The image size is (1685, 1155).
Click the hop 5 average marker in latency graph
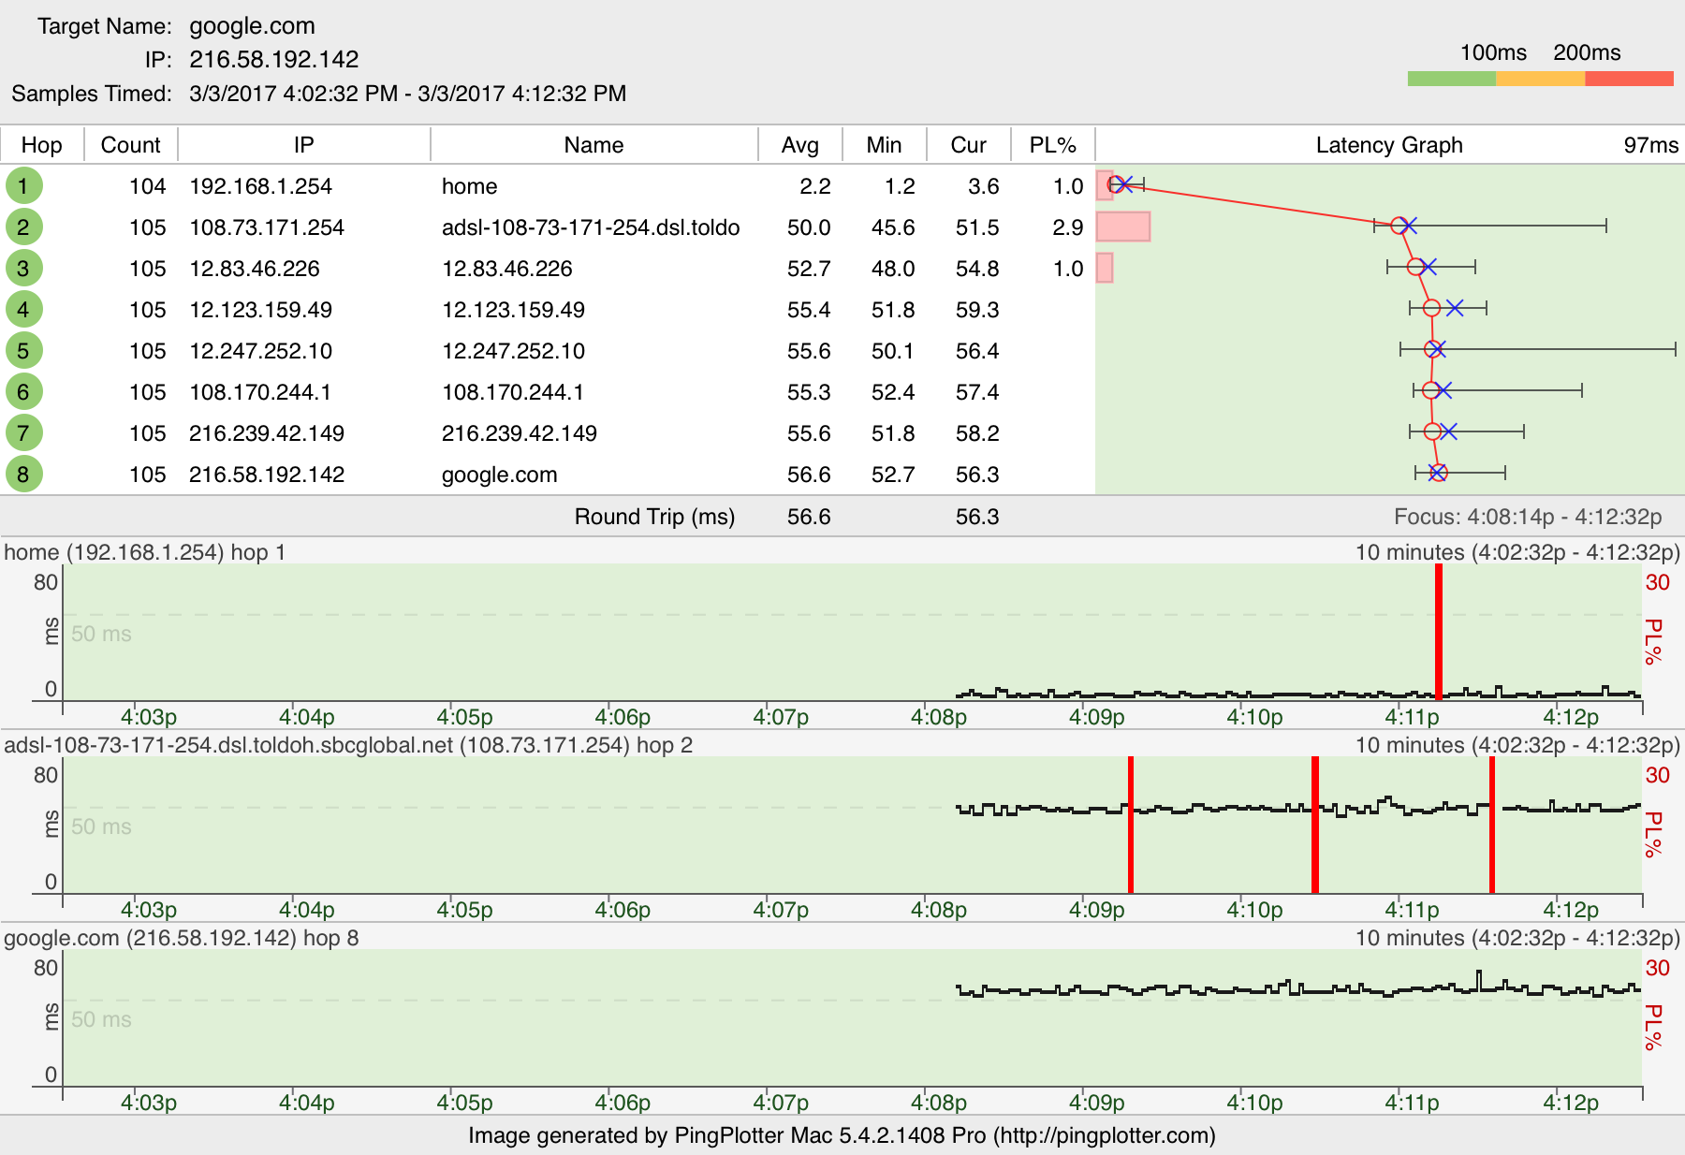tap(1432, 349)
